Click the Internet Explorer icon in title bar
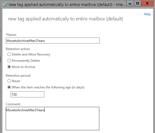Viewport: 155px width, 133px height. coord(5,4)
